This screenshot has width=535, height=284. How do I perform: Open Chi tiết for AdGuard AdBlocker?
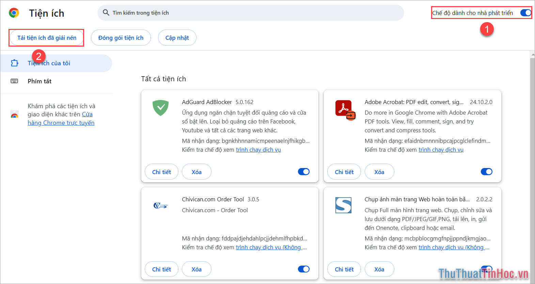[161, 172]
